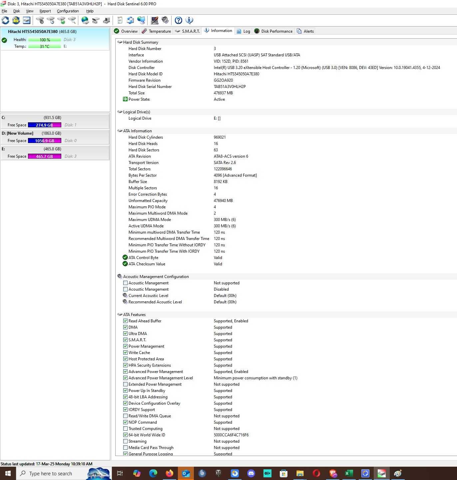
Task: Collapse the ATA Information section
Action: coord(120,131)
